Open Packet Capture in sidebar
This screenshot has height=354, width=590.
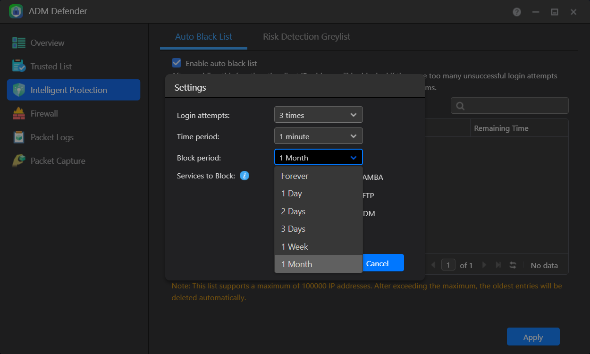[x=74, y=161]
